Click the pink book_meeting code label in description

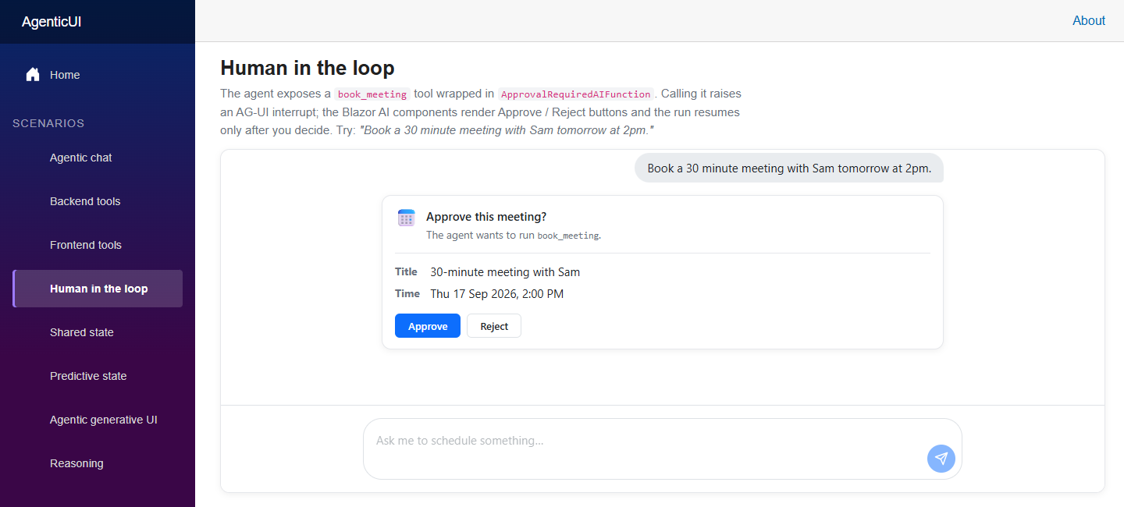[372, 94]
